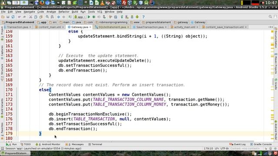278x156 pixels.
Task: Open the Navigate menu
Action: click(29, 12)
